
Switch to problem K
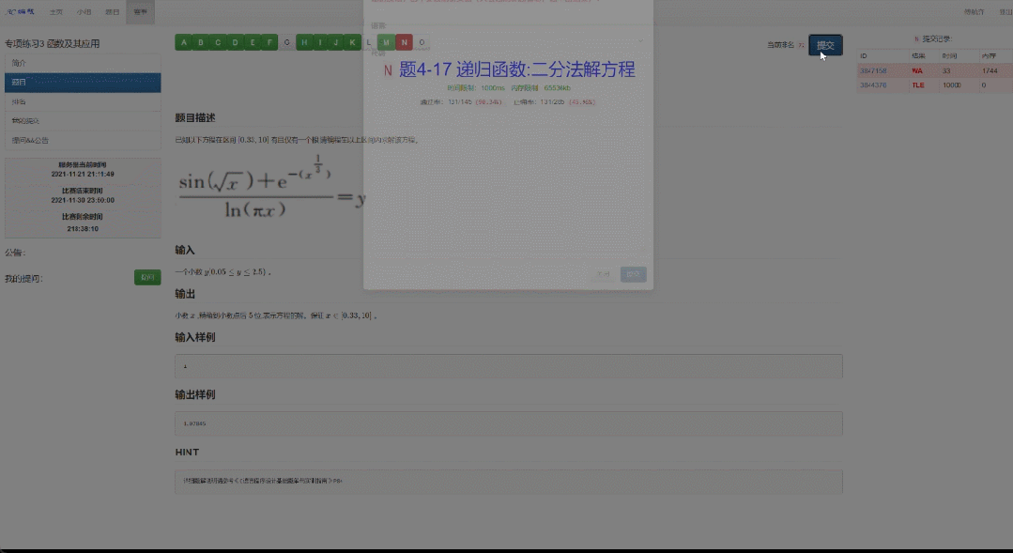pos(352,42)
